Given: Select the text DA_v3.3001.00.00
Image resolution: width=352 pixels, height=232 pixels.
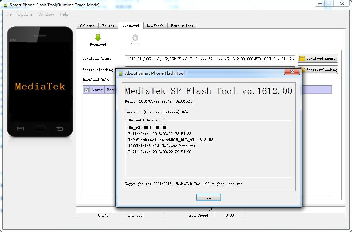Looking at the screenshot, I should point(147,127).
